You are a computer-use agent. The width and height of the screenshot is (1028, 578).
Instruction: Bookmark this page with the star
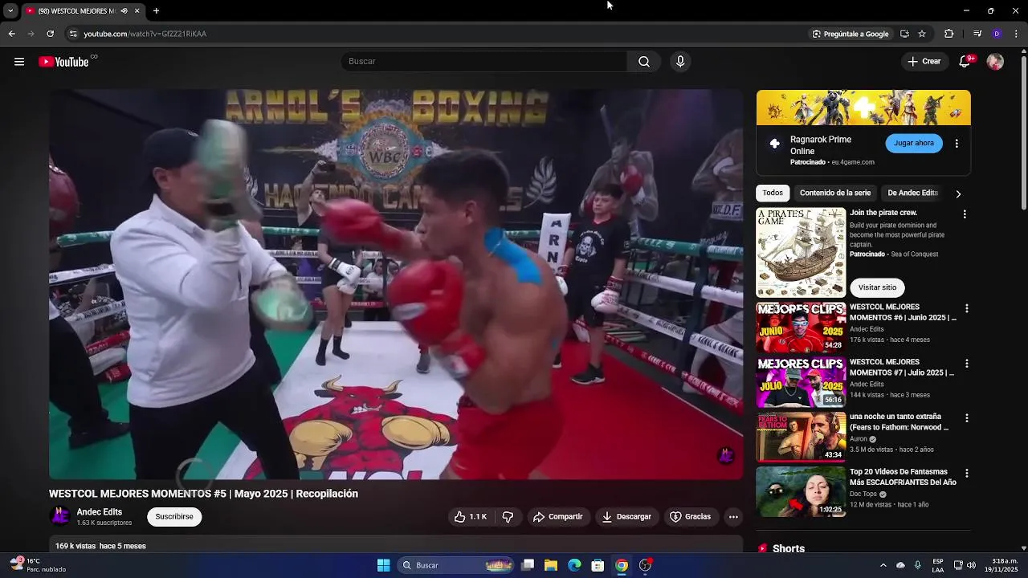click(x=922, y=34)
